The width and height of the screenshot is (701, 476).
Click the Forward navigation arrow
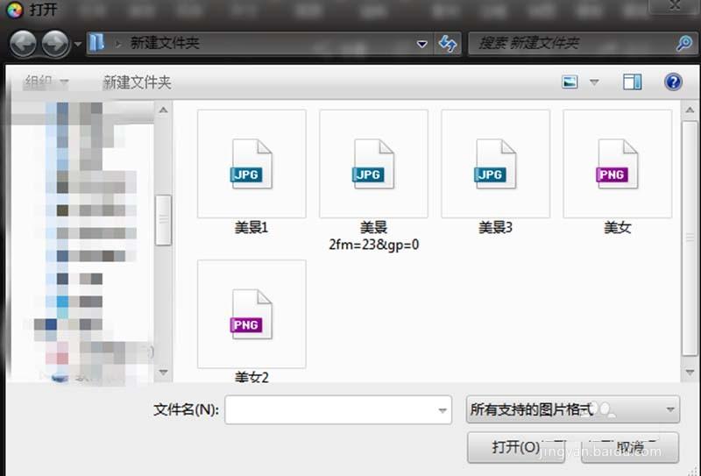click(55, 44)
